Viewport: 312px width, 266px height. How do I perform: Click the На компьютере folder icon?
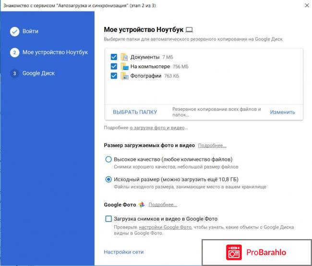[125, 66]
